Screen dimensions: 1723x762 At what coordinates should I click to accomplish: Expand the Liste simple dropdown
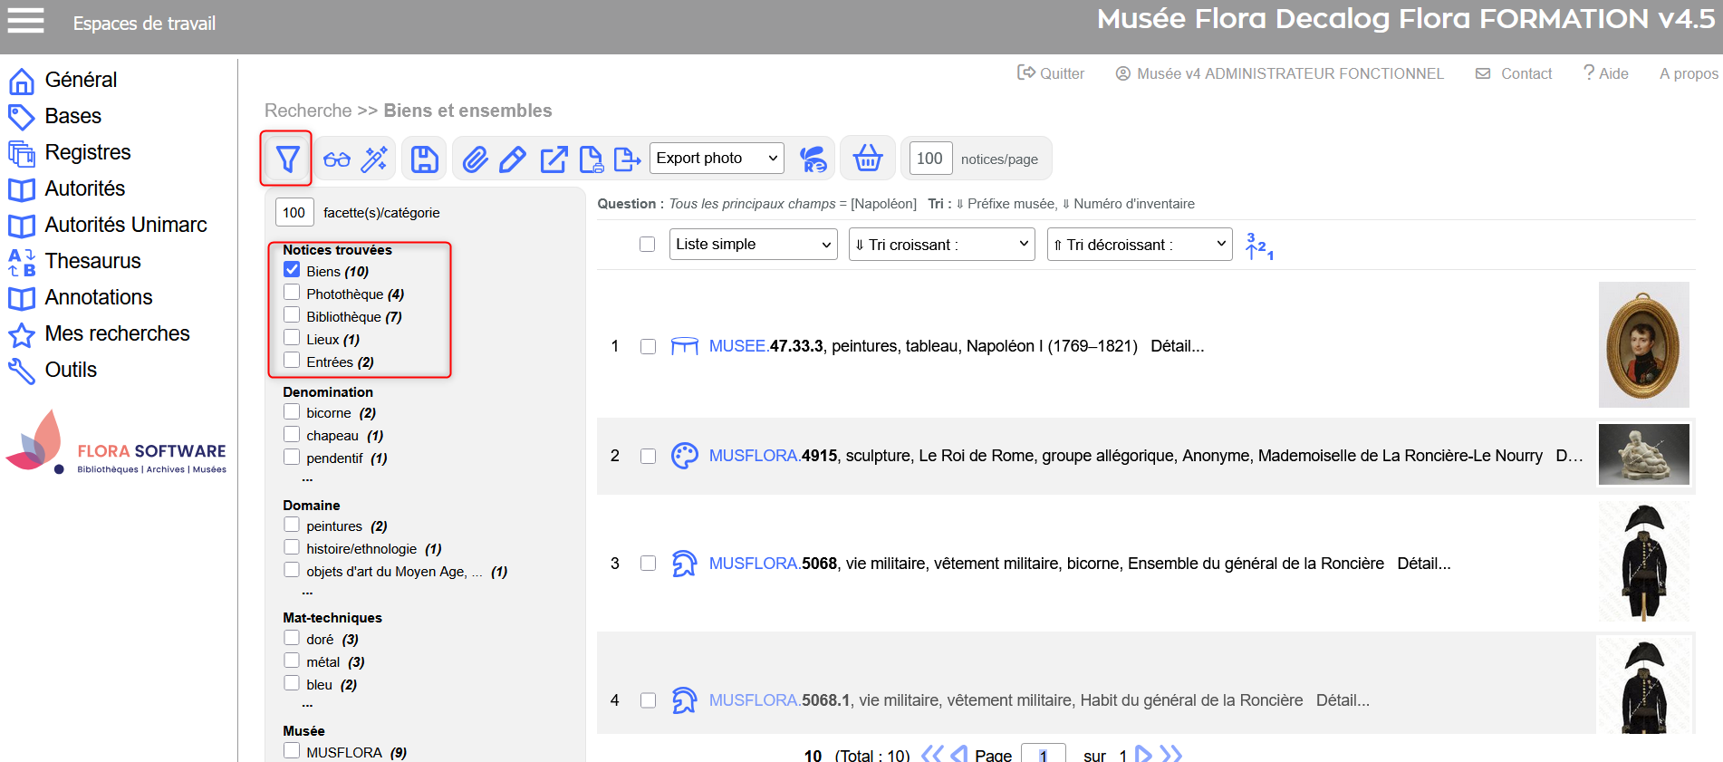pyautogui.click(x=753, y=245)
